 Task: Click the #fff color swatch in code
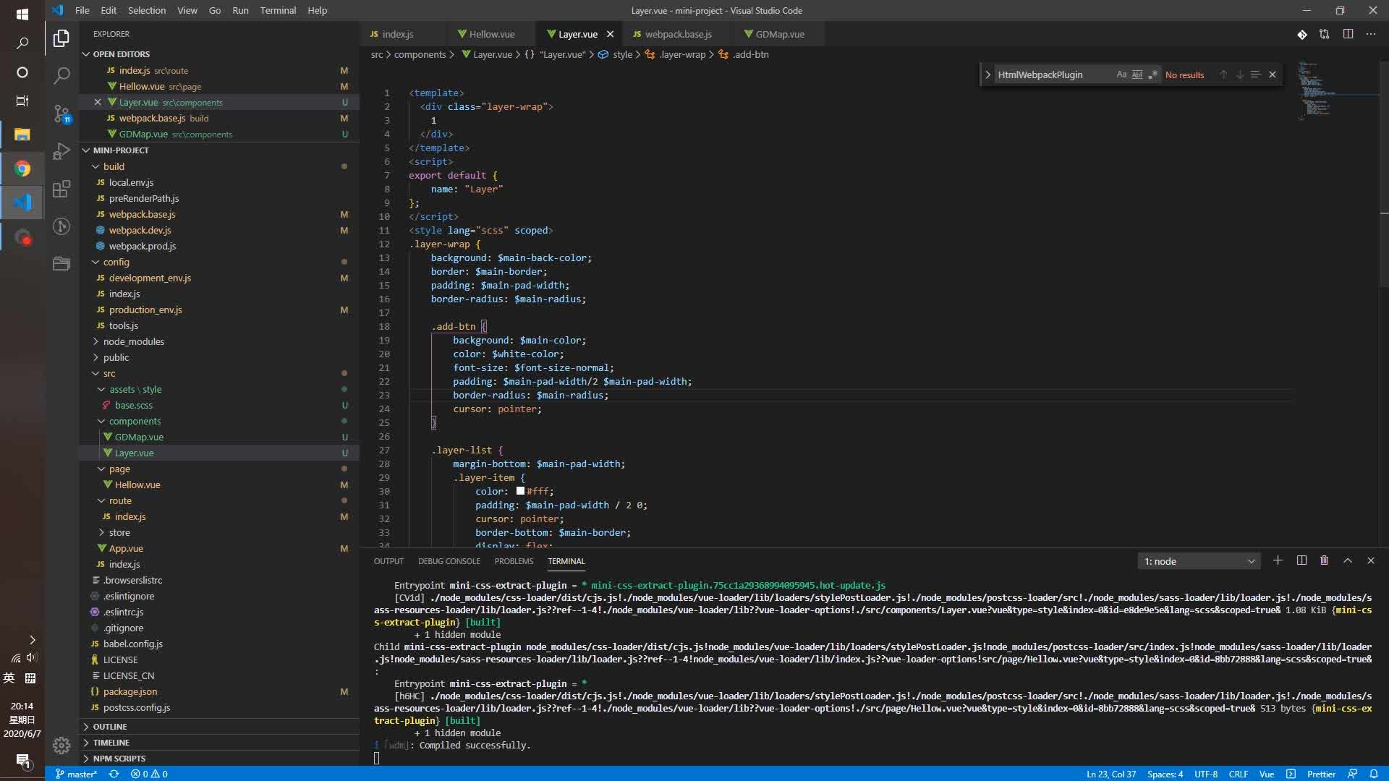pos(520,491)
